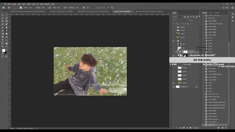The width and height of the screenshot is (235, 132).
Task: Switch to the Swatches panel tab
Action: [217, 13]
